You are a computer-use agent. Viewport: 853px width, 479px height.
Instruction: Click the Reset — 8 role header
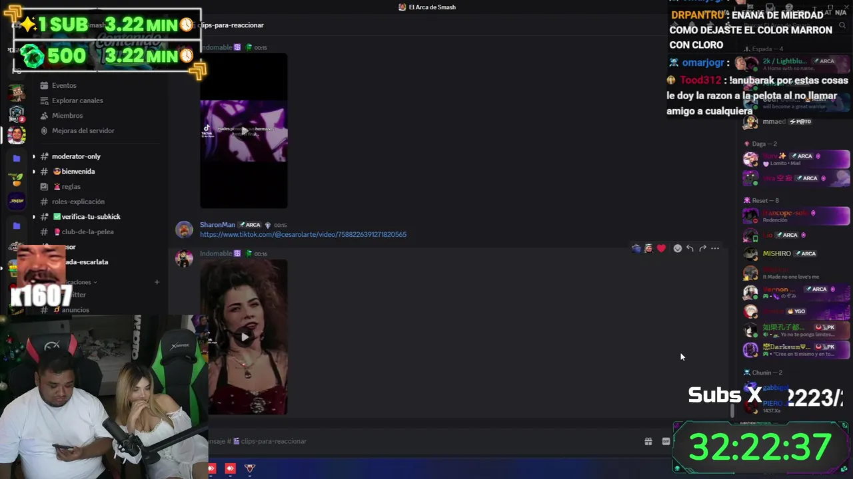coord(765,200)
